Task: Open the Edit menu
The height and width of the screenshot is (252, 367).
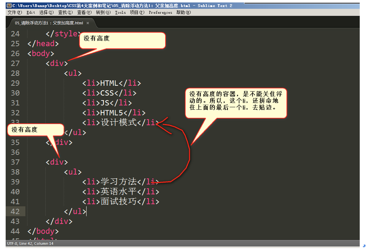Action: pos(31,13)
